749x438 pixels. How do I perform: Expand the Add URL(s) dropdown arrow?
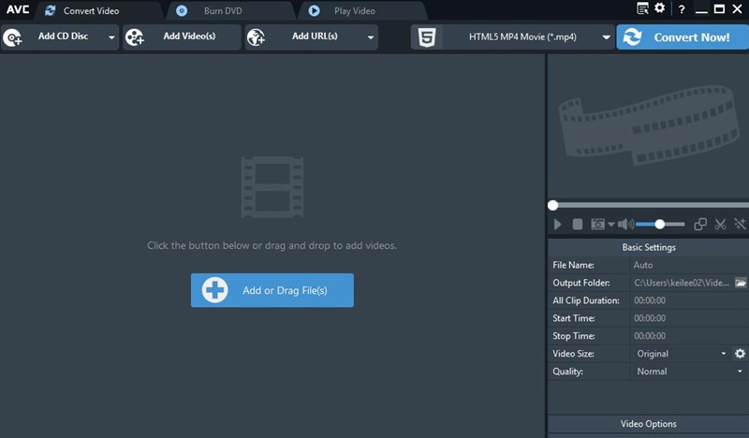click(x=370, y=37)
